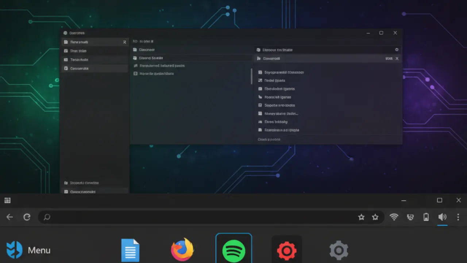
Task: Click the person icon on the sidebar's first row
Action: click(124, 42)
